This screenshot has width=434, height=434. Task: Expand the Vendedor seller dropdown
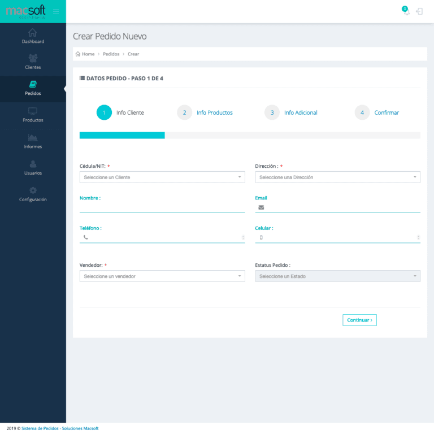point(162,276)
